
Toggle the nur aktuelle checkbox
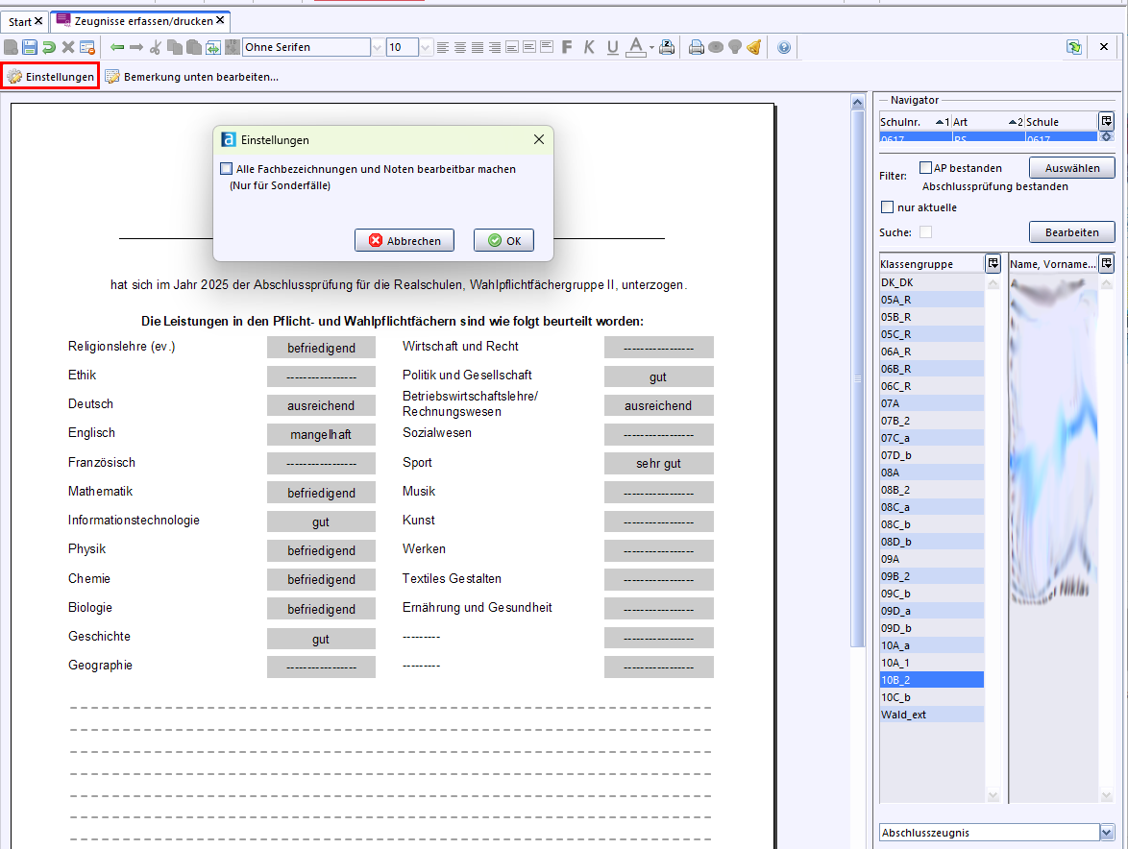pyautogui.click(x=888, y=207)
